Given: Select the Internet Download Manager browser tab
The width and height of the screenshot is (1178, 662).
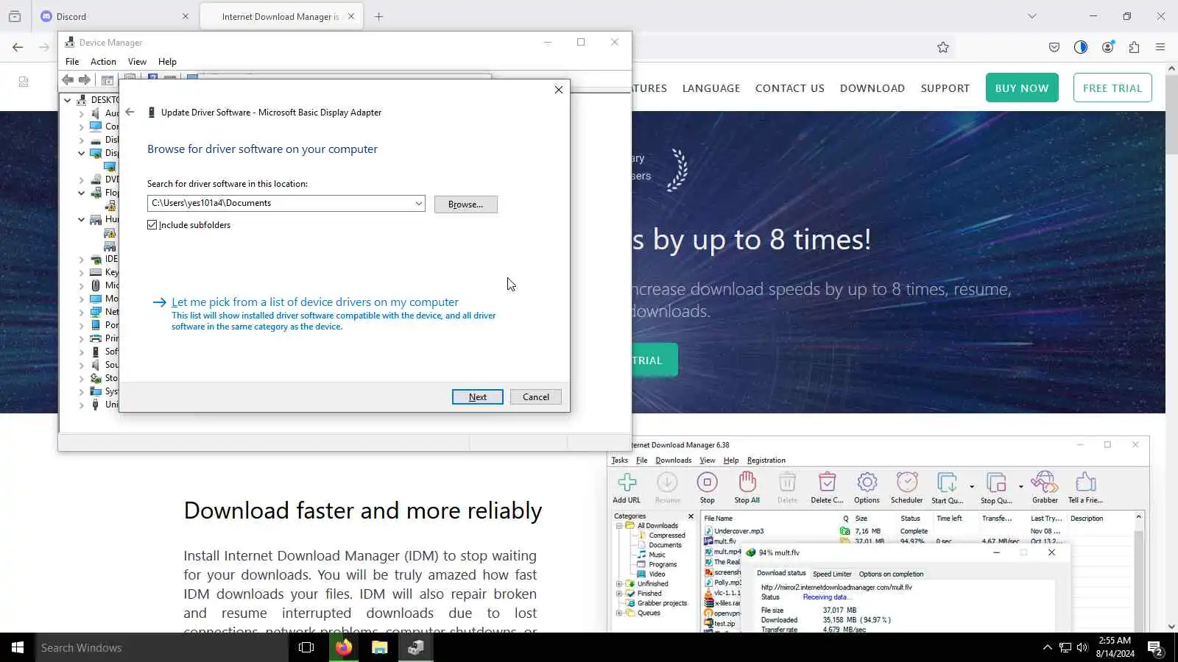Looking at the screenshot, I should pos(281,16).
